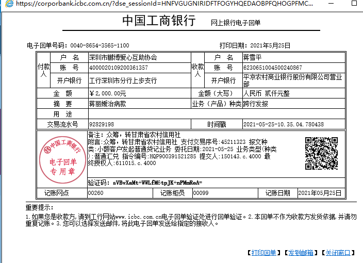Click the 中国工商银行 heading
The width and height of the screenshot is (363, 263).
159,21
